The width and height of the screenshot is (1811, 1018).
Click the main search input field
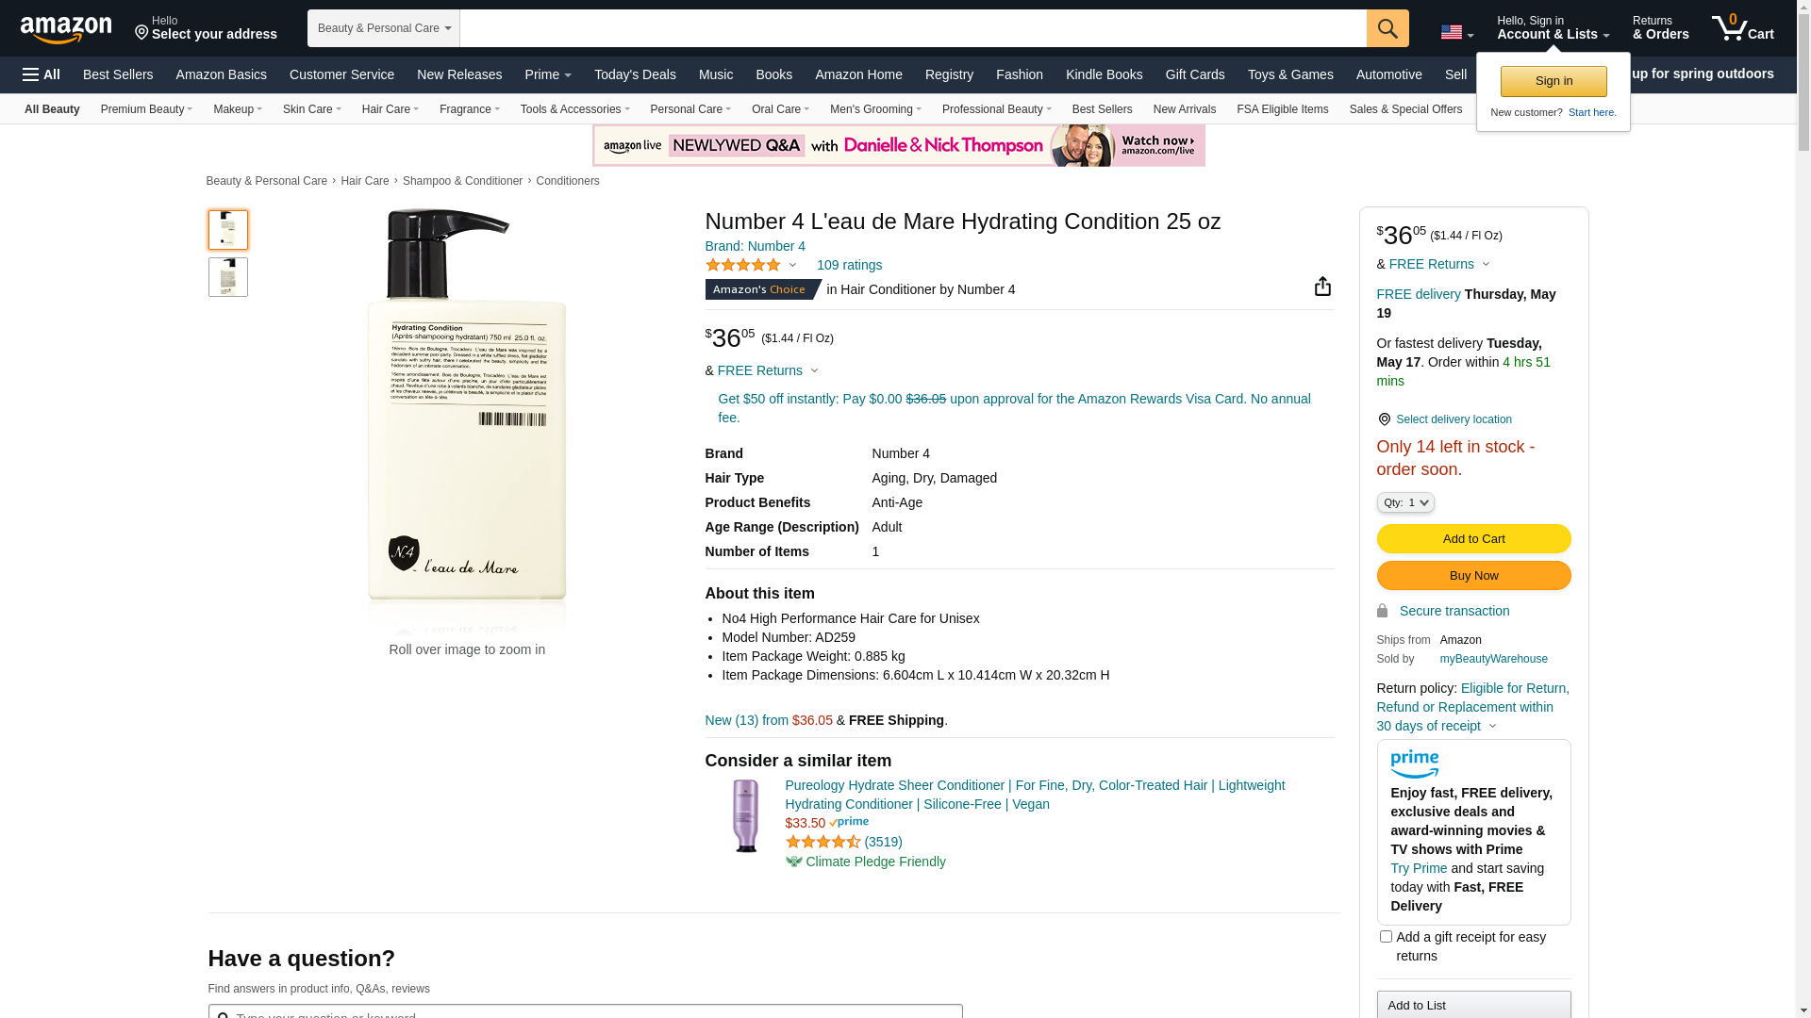[x=912, y=28]
